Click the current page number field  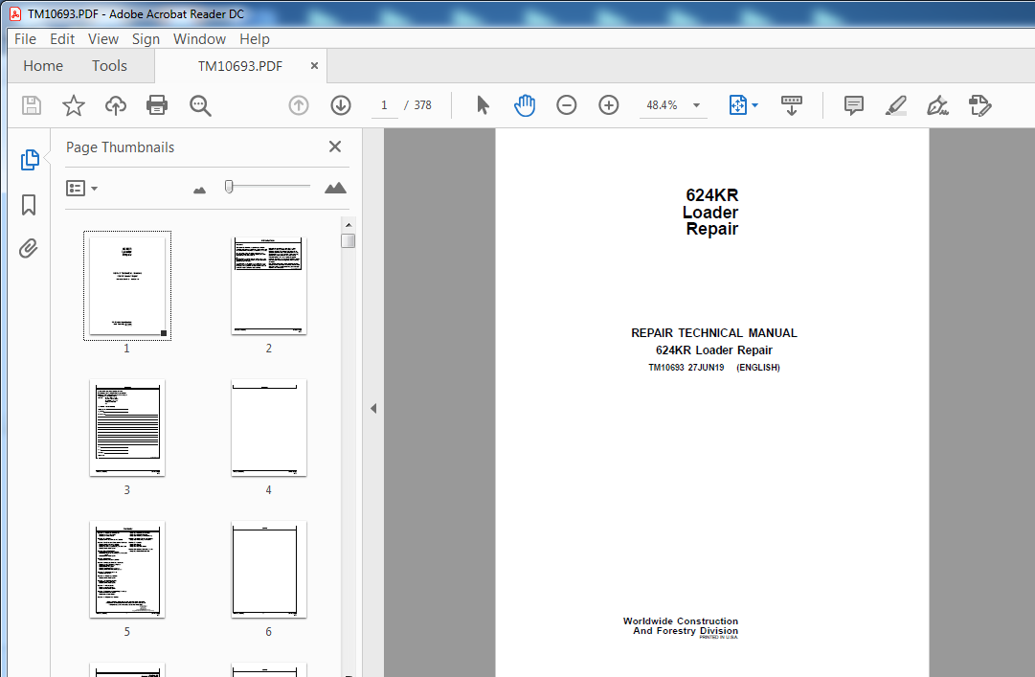(384, 105)
